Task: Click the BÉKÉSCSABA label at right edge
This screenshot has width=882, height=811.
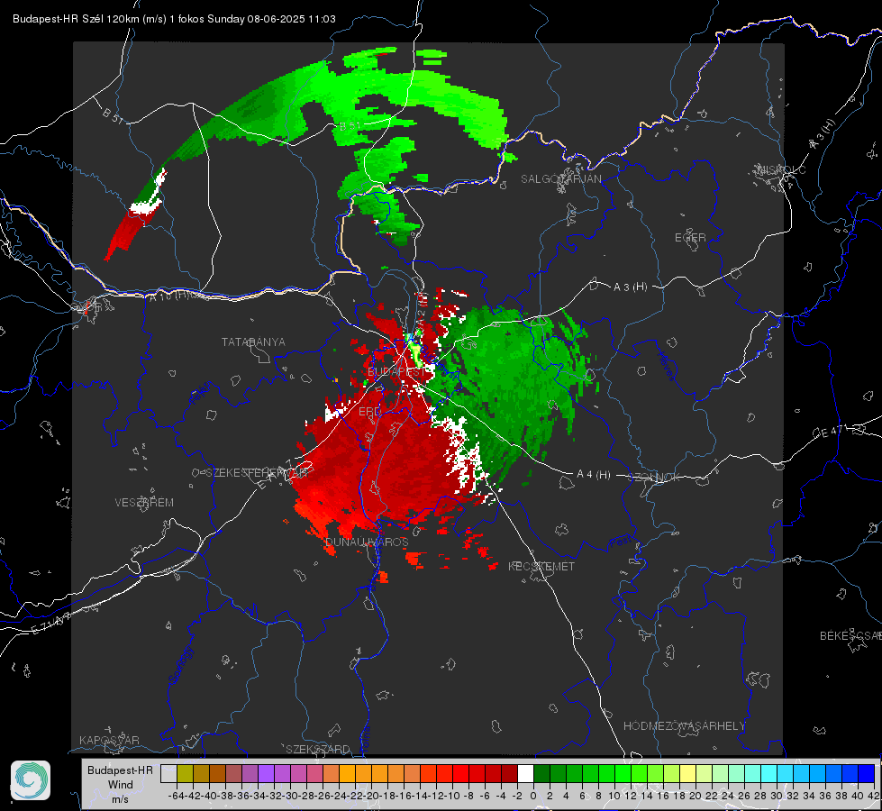Action: pyautogui.click(x=850, y=635)
